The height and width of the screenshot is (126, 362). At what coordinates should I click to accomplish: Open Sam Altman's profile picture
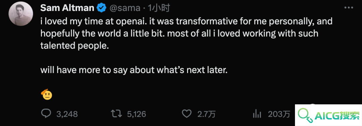(20, 14)
